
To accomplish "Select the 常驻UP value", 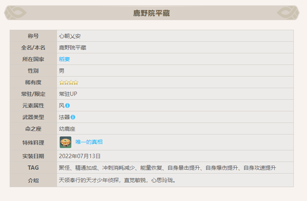I will (x=68, y=94).
